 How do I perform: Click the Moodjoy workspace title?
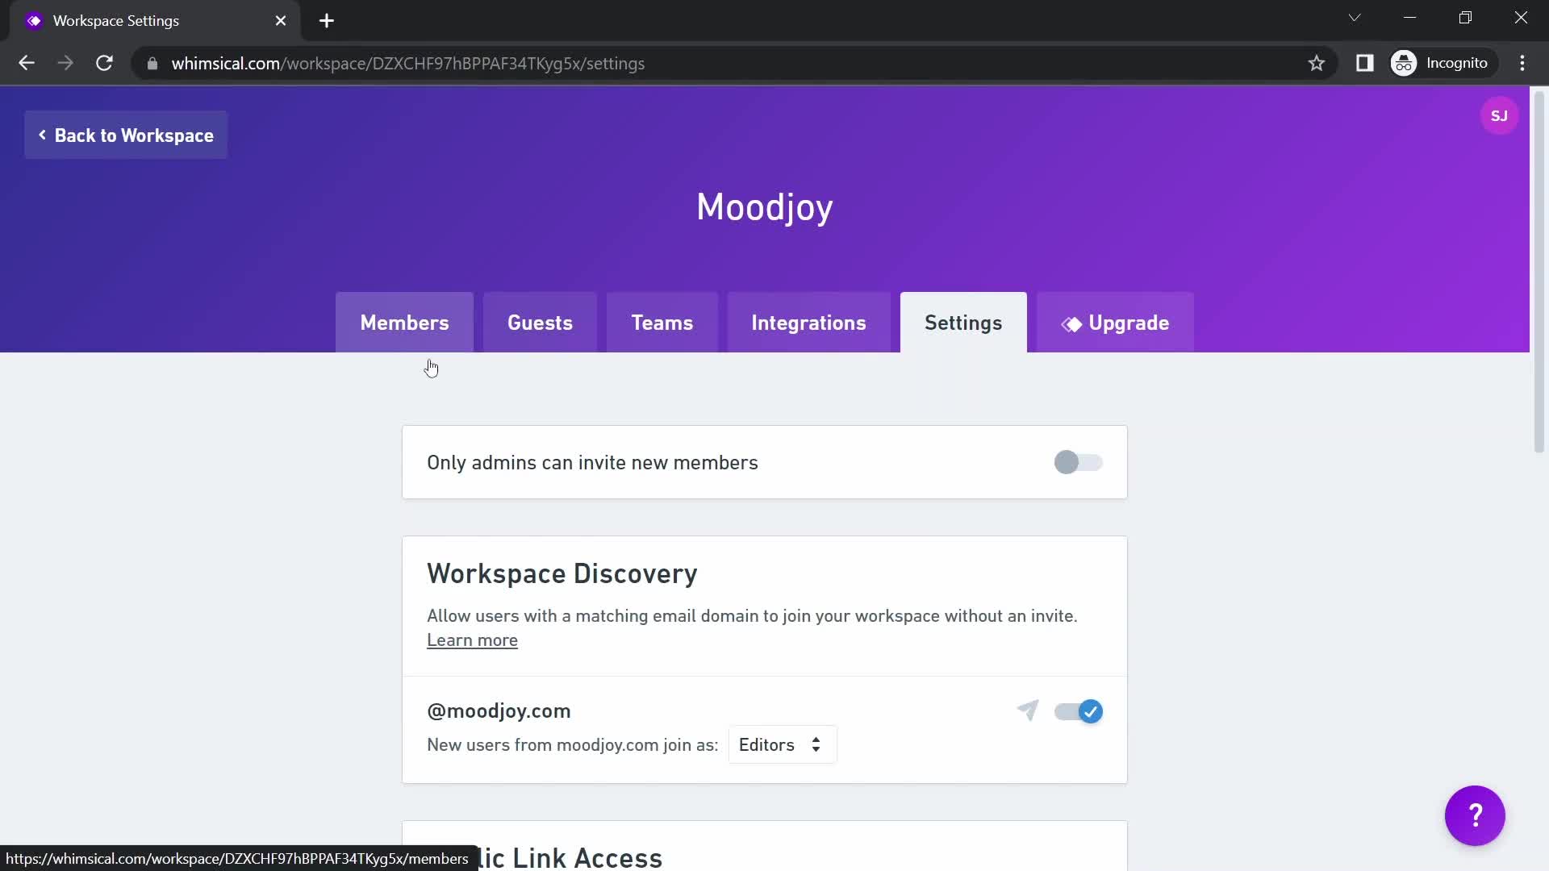[x=765, y=207]
